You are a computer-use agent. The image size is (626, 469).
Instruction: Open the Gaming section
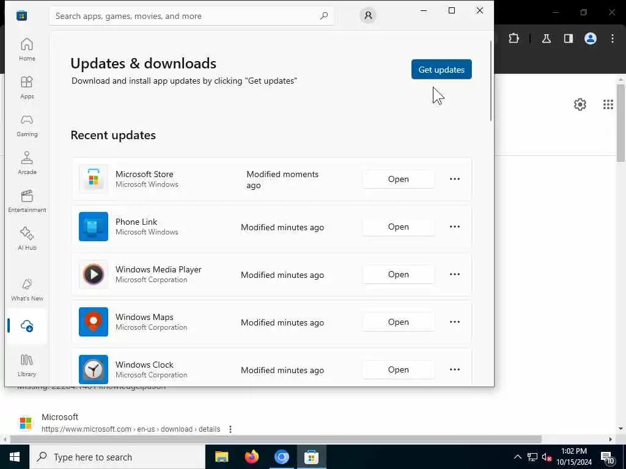click(27, 125)
